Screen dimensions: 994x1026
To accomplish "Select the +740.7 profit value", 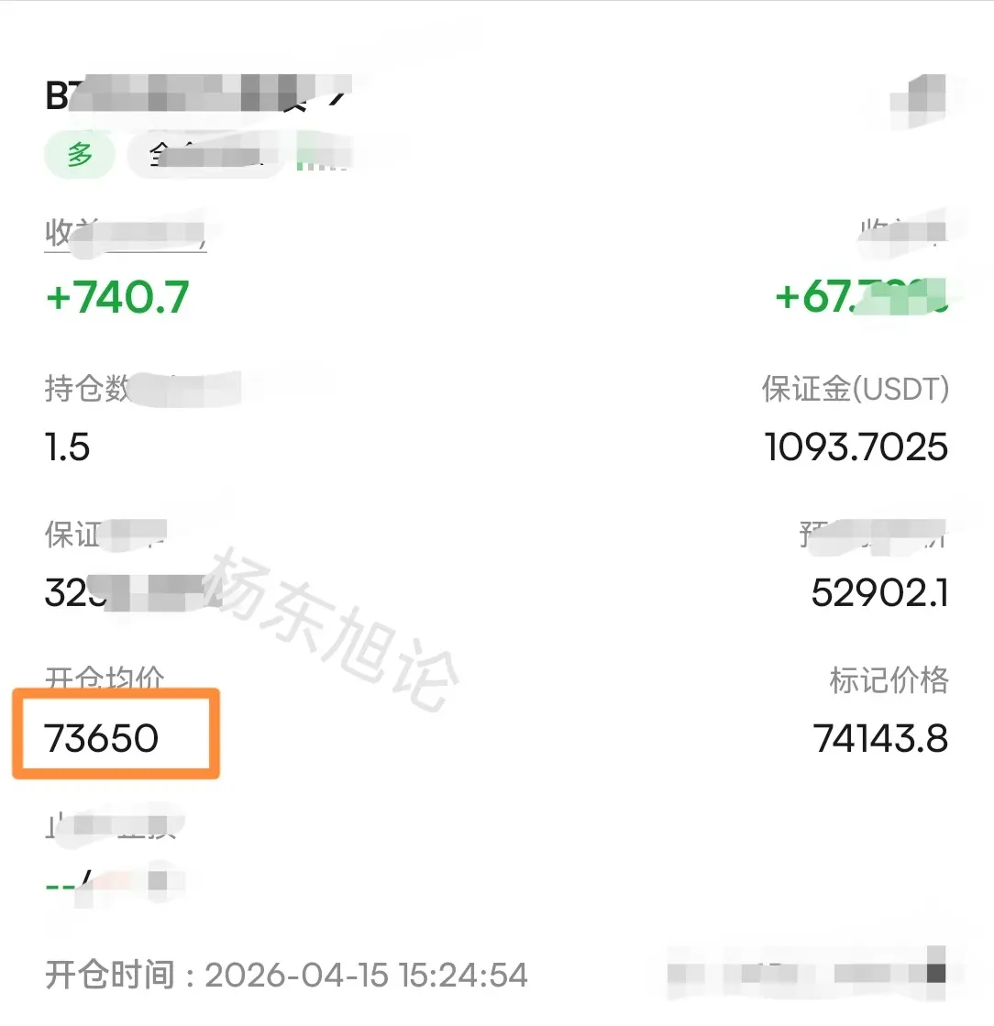I will click(117, 297).
